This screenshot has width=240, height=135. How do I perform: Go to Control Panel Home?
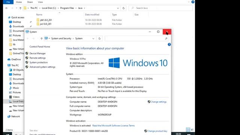point(40,46)
